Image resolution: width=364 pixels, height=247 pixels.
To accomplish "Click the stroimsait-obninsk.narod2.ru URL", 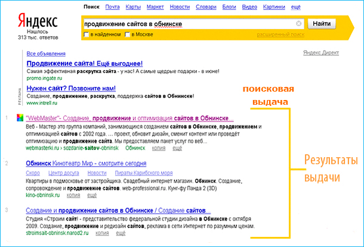I will click(57, 233).
